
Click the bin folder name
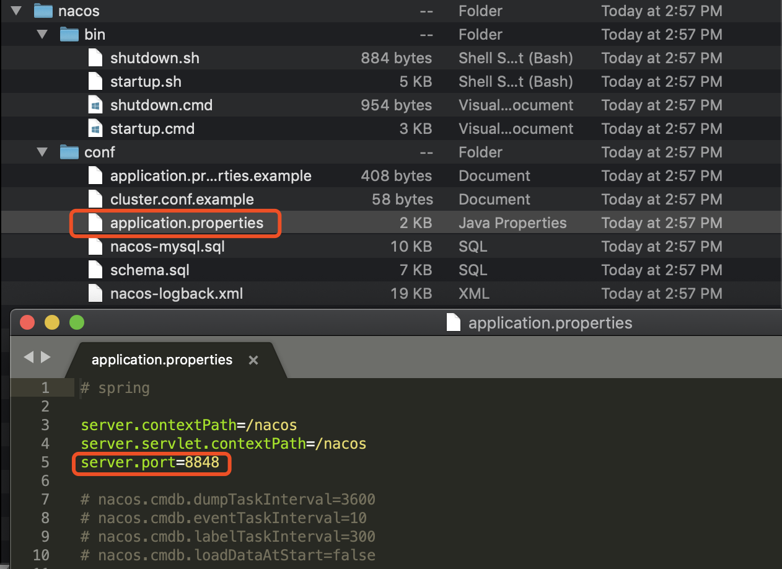click(95, 35)
